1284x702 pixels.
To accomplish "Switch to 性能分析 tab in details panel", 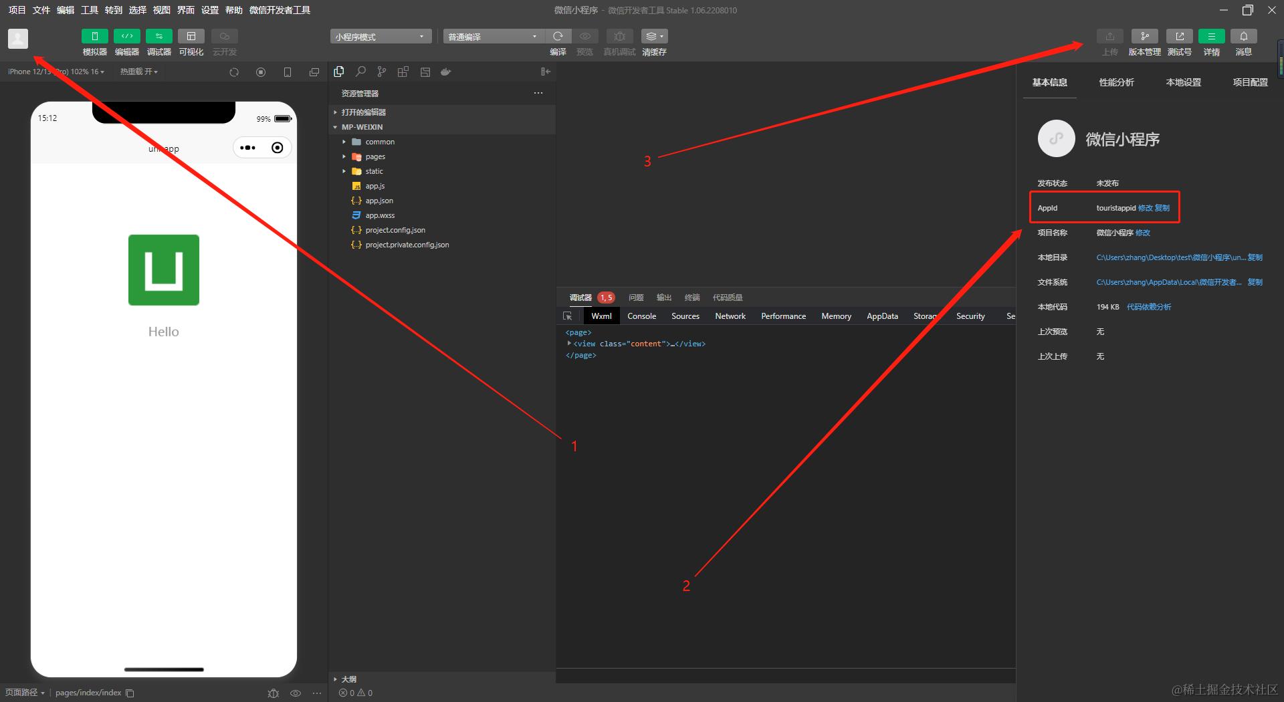I will pos(1116,82).
